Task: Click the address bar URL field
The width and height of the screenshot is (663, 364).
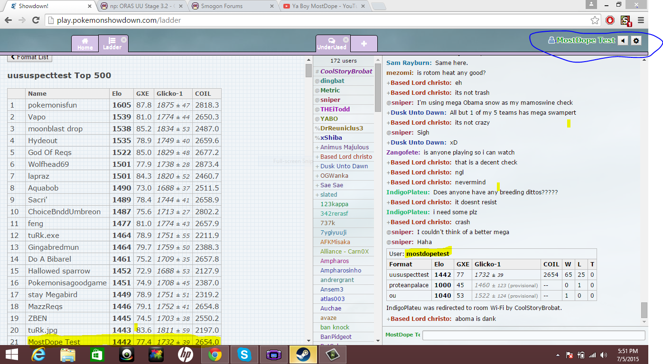Action: [318, 20]
